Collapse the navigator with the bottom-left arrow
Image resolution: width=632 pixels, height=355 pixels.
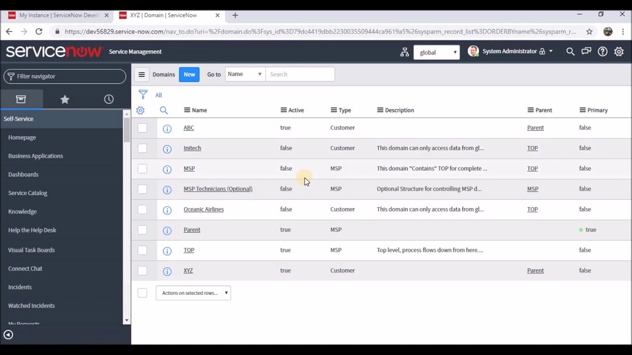click(x=8, y=335)
